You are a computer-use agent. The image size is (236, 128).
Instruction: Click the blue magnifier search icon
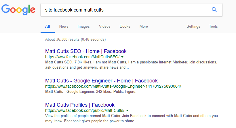click(x=214, y=10)
